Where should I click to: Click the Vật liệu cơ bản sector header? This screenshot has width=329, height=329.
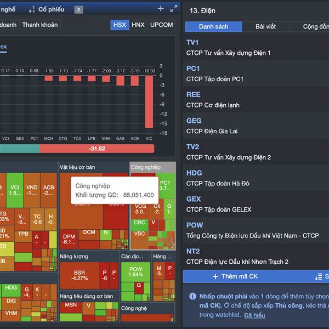77,167
